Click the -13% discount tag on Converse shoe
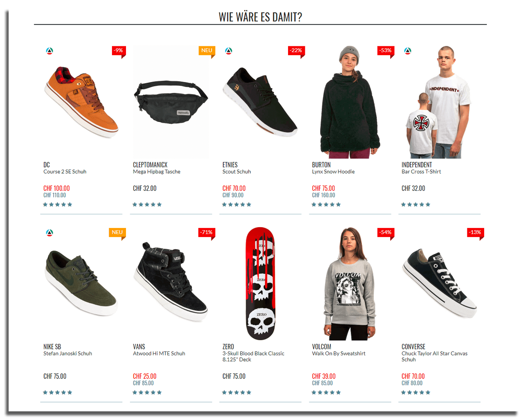Viewport: 528px width, 418px height. (476, 233)
